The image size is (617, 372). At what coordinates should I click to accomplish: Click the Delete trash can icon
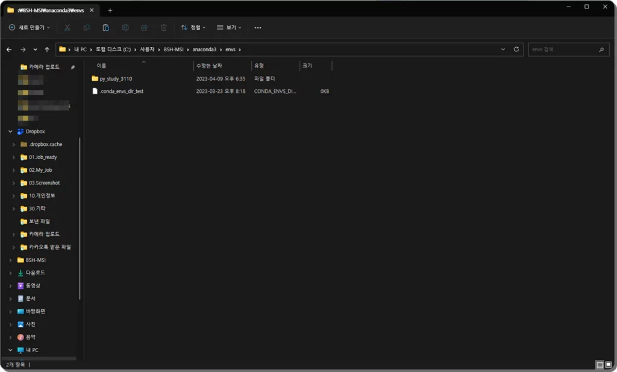[x=164, y=28]
